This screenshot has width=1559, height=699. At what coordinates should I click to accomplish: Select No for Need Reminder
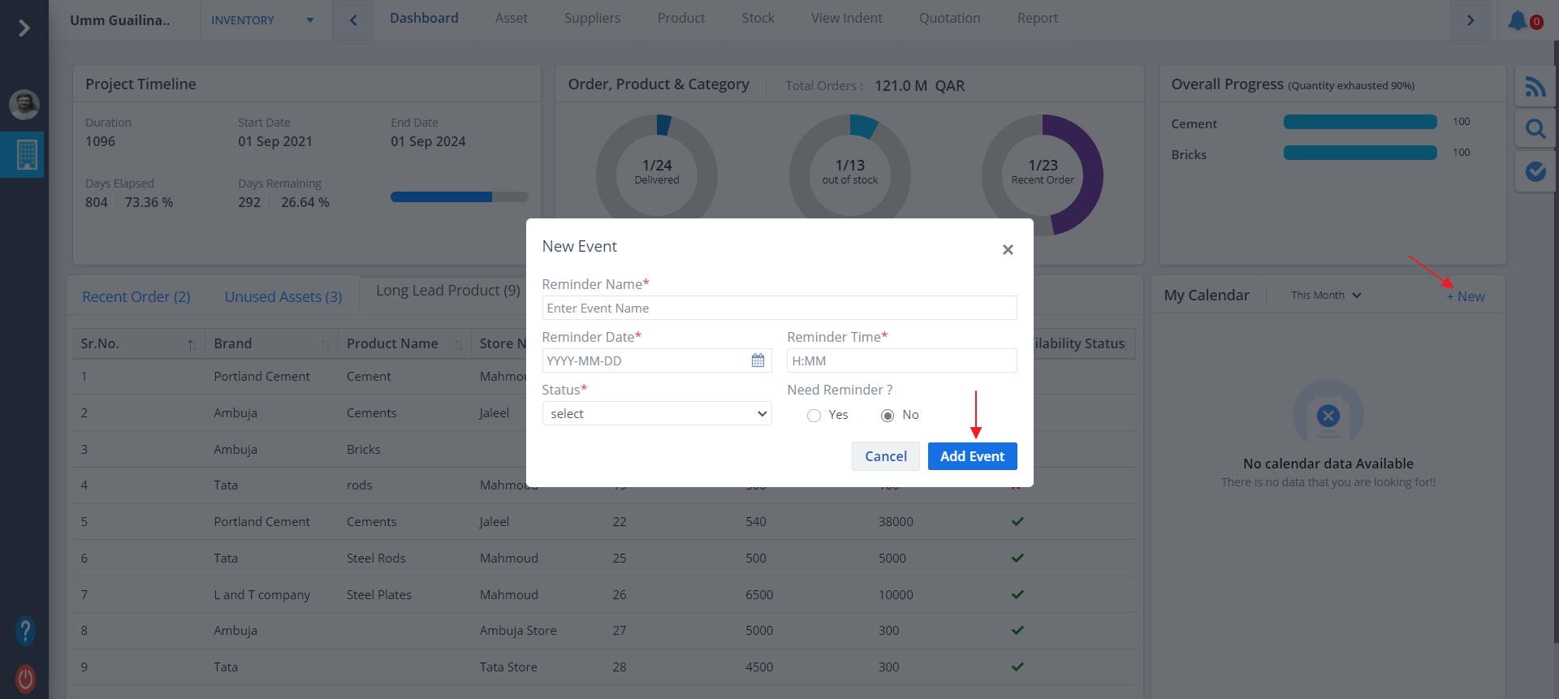click(887, 416)
